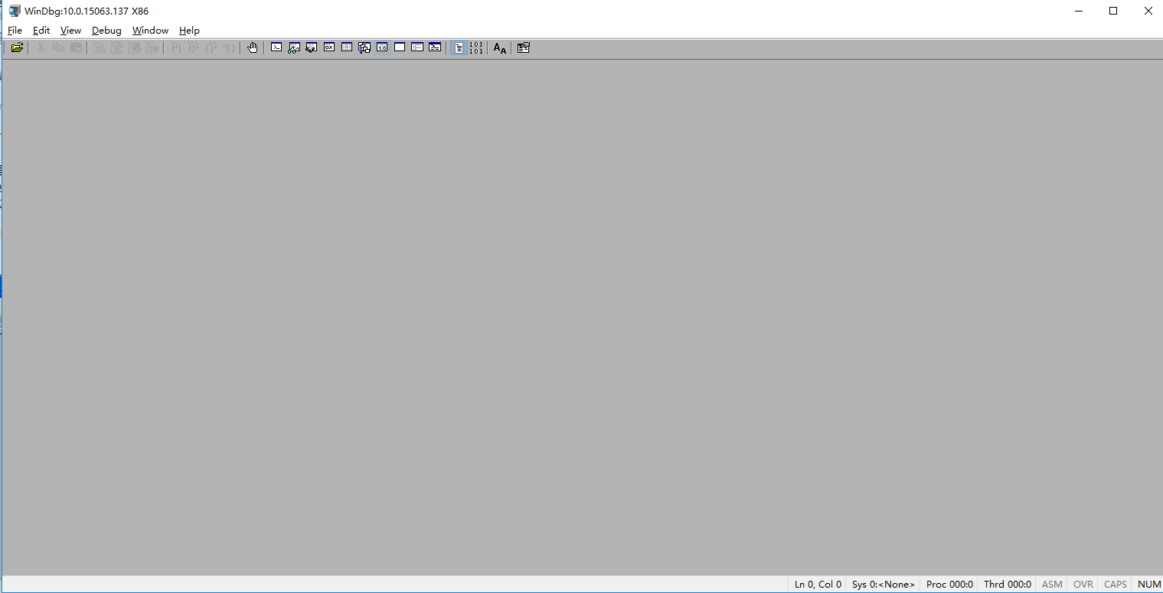Open the View menu
1163x593 pixels.
pyautogui.click(x=70, y=31)
